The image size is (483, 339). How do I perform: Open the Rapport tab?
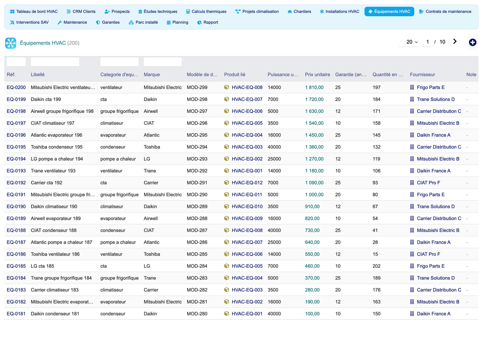[208, 23]
